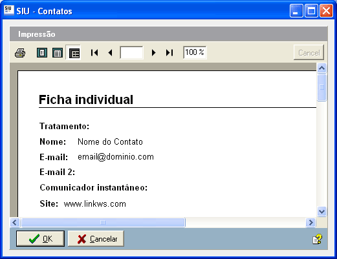Click the Cancelar button
This screenshot has height=259, width=337.
pyautogui.click(x=96, y=238)
